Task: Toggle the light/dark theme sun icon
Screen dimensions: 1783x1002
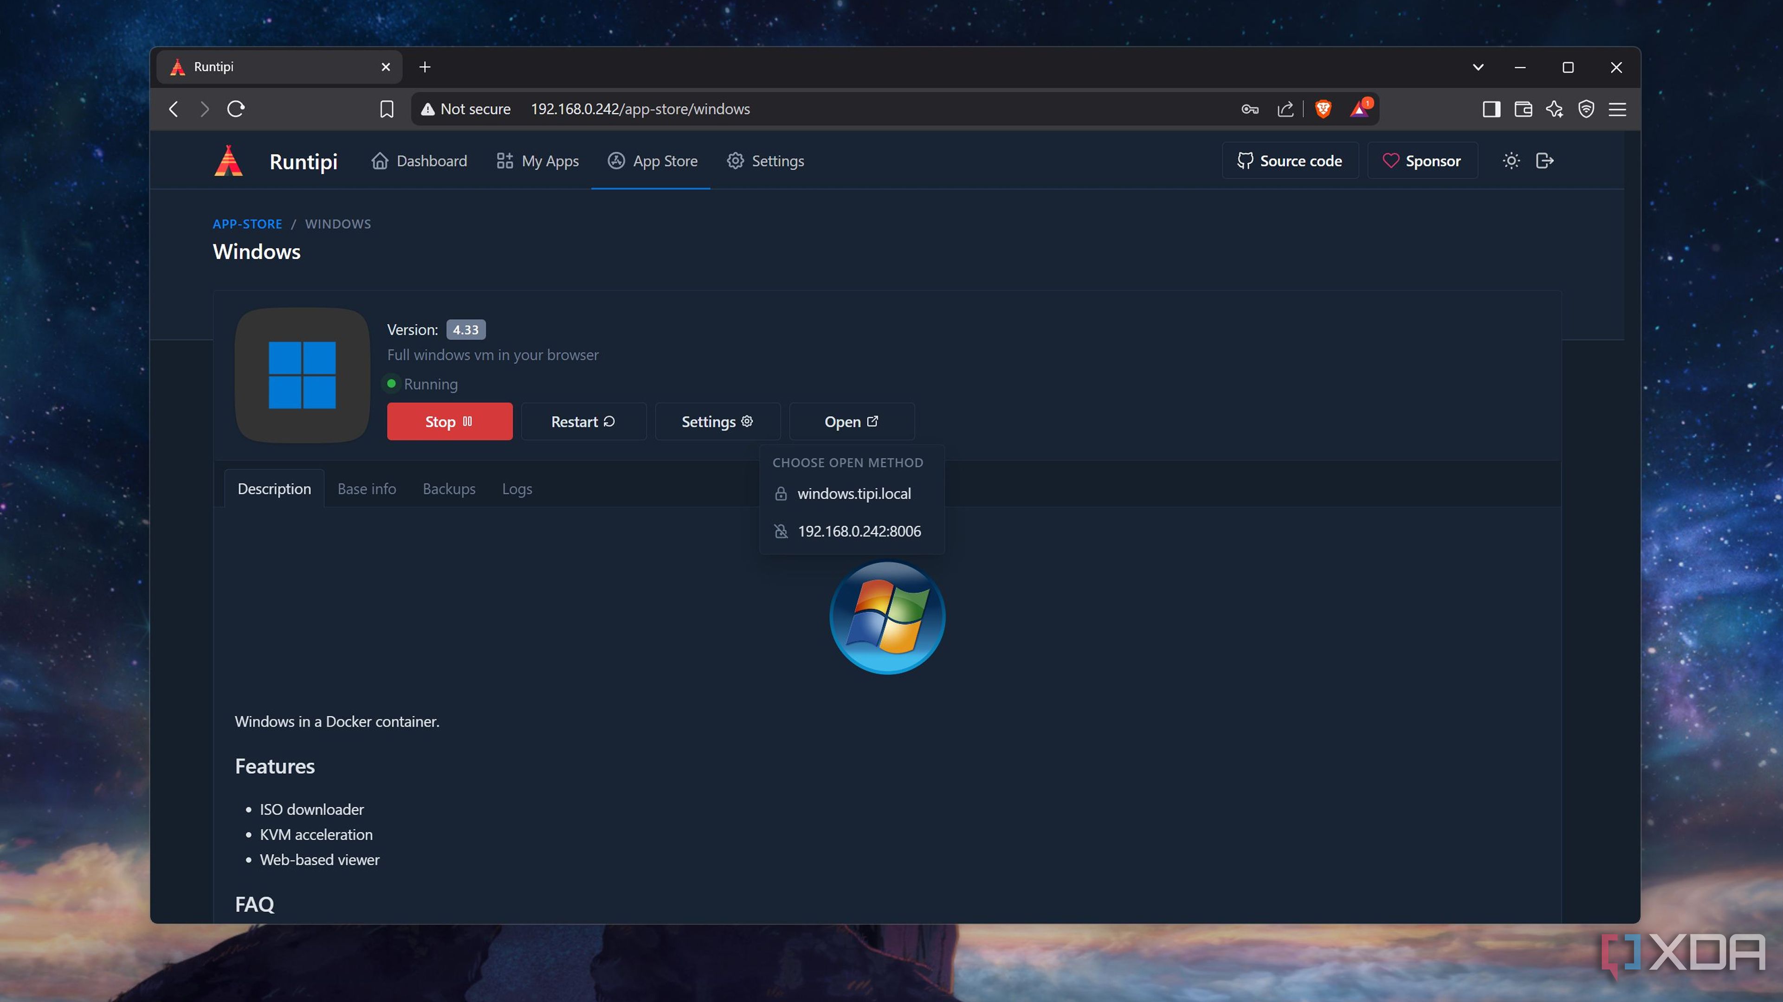Action: [x=1511, y=161]
